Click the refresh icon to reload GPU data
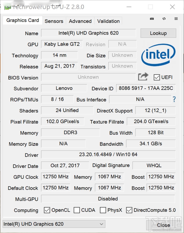 click(164, 19)
